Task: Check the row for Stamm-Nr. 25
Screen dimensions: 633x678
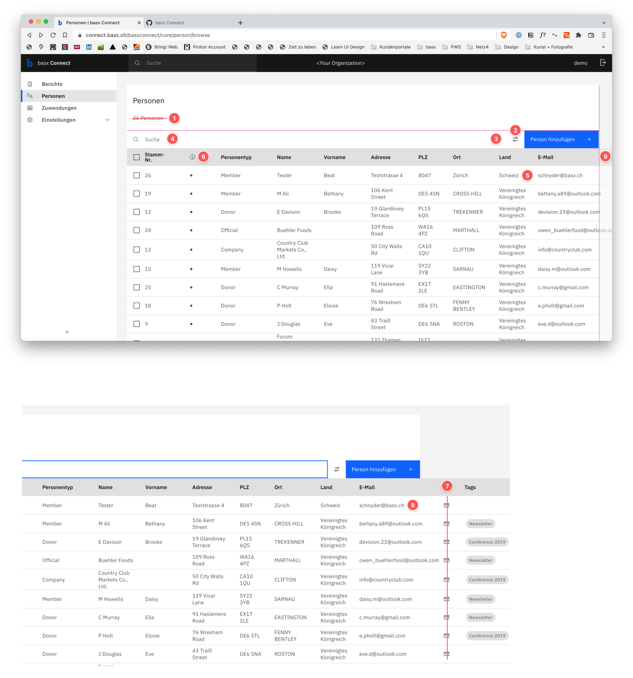Action: 137,287
